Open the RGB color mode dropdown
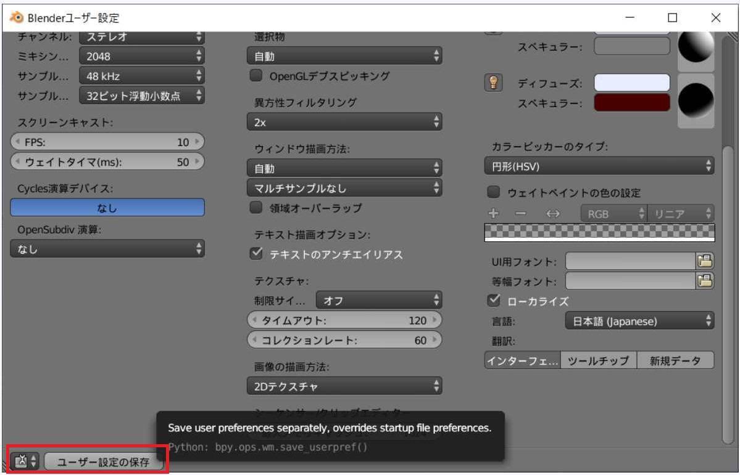The height and width of the screenshot is (475, 740). click(613, 213)
